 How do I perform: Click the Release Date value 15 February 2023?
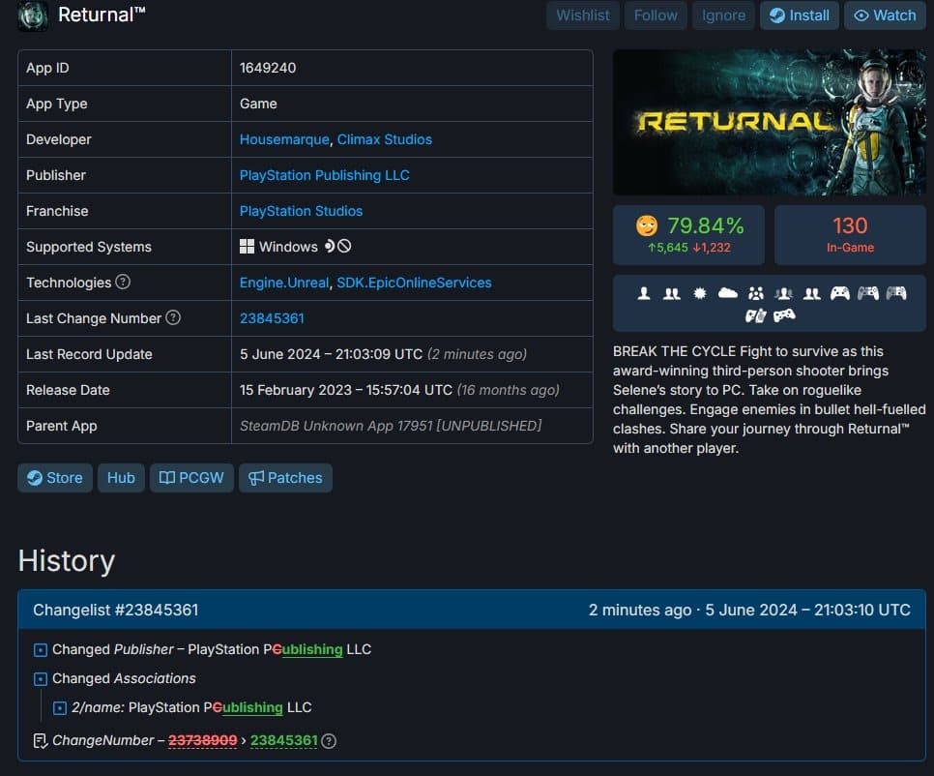[345, 390]
